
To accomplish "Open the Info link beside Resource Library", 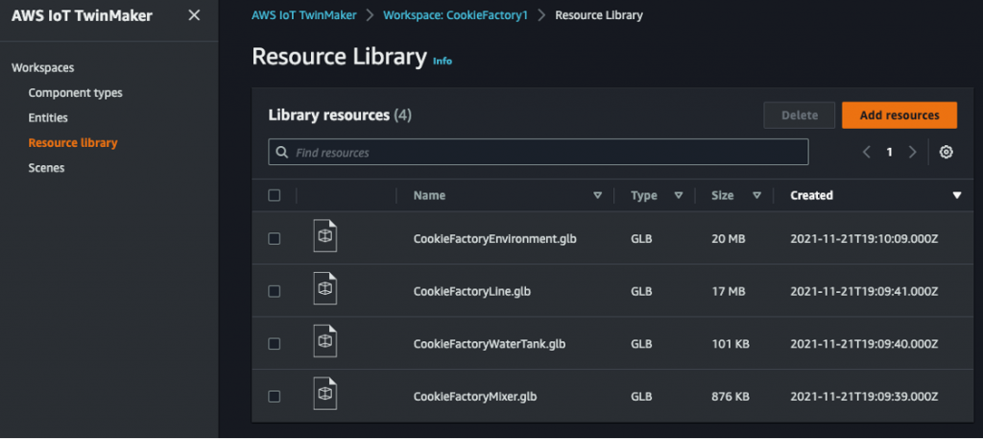I will [x=443, y=61].
